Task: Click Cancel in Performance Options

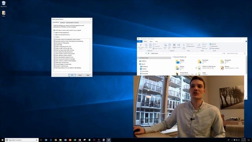Action: pyautogui.click(x=80, y=75)
